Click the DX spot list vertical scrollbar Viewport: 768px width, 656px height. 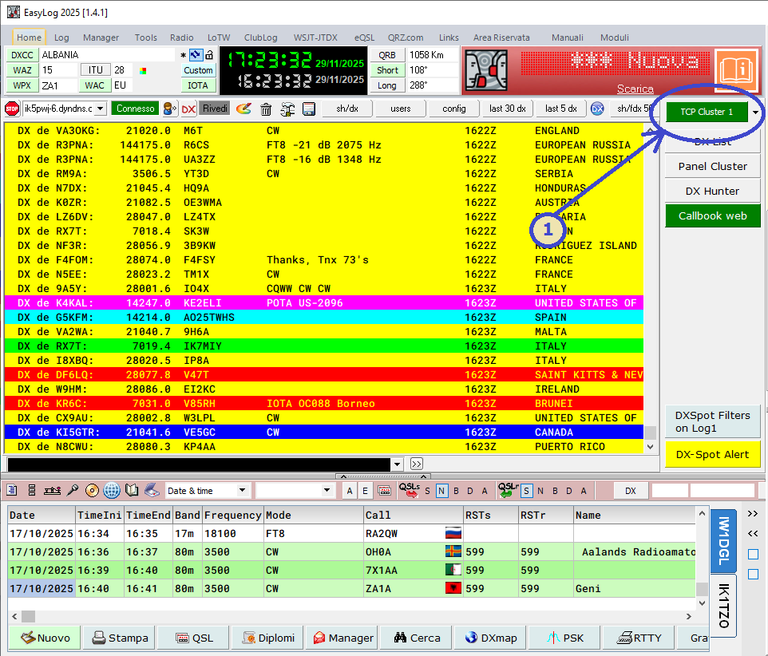[x=650, y=289]
